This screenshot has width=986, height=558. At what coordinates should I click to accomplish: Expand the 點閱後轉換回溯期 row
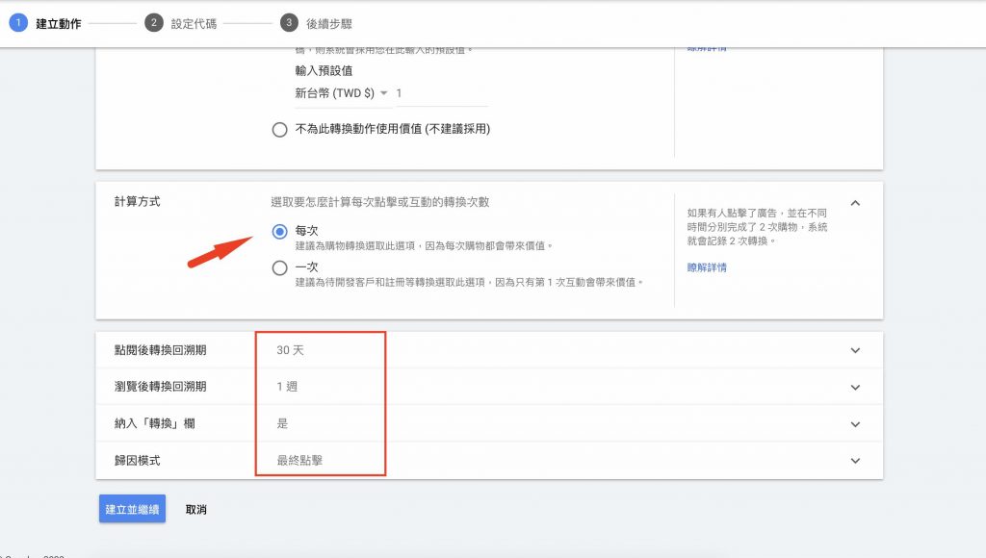tap(855, 350)
